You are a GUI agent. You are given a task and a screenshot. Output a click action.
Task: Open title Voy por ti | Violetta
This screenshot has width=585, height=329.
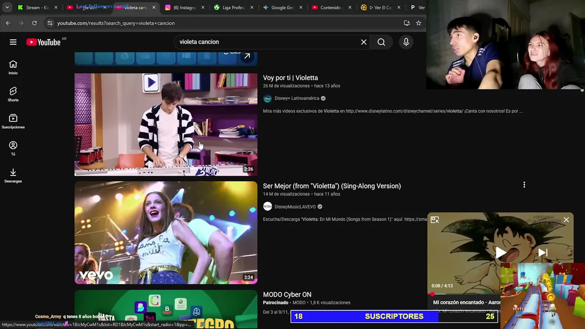click(290, 78)
